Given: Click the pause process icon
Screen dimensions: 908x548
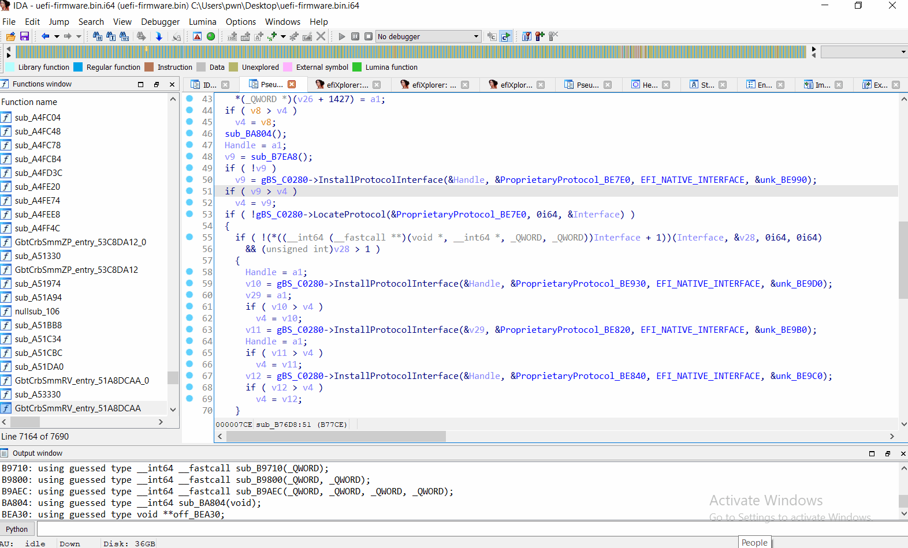Looking at the screenshot, I should [x=355, y=36].
